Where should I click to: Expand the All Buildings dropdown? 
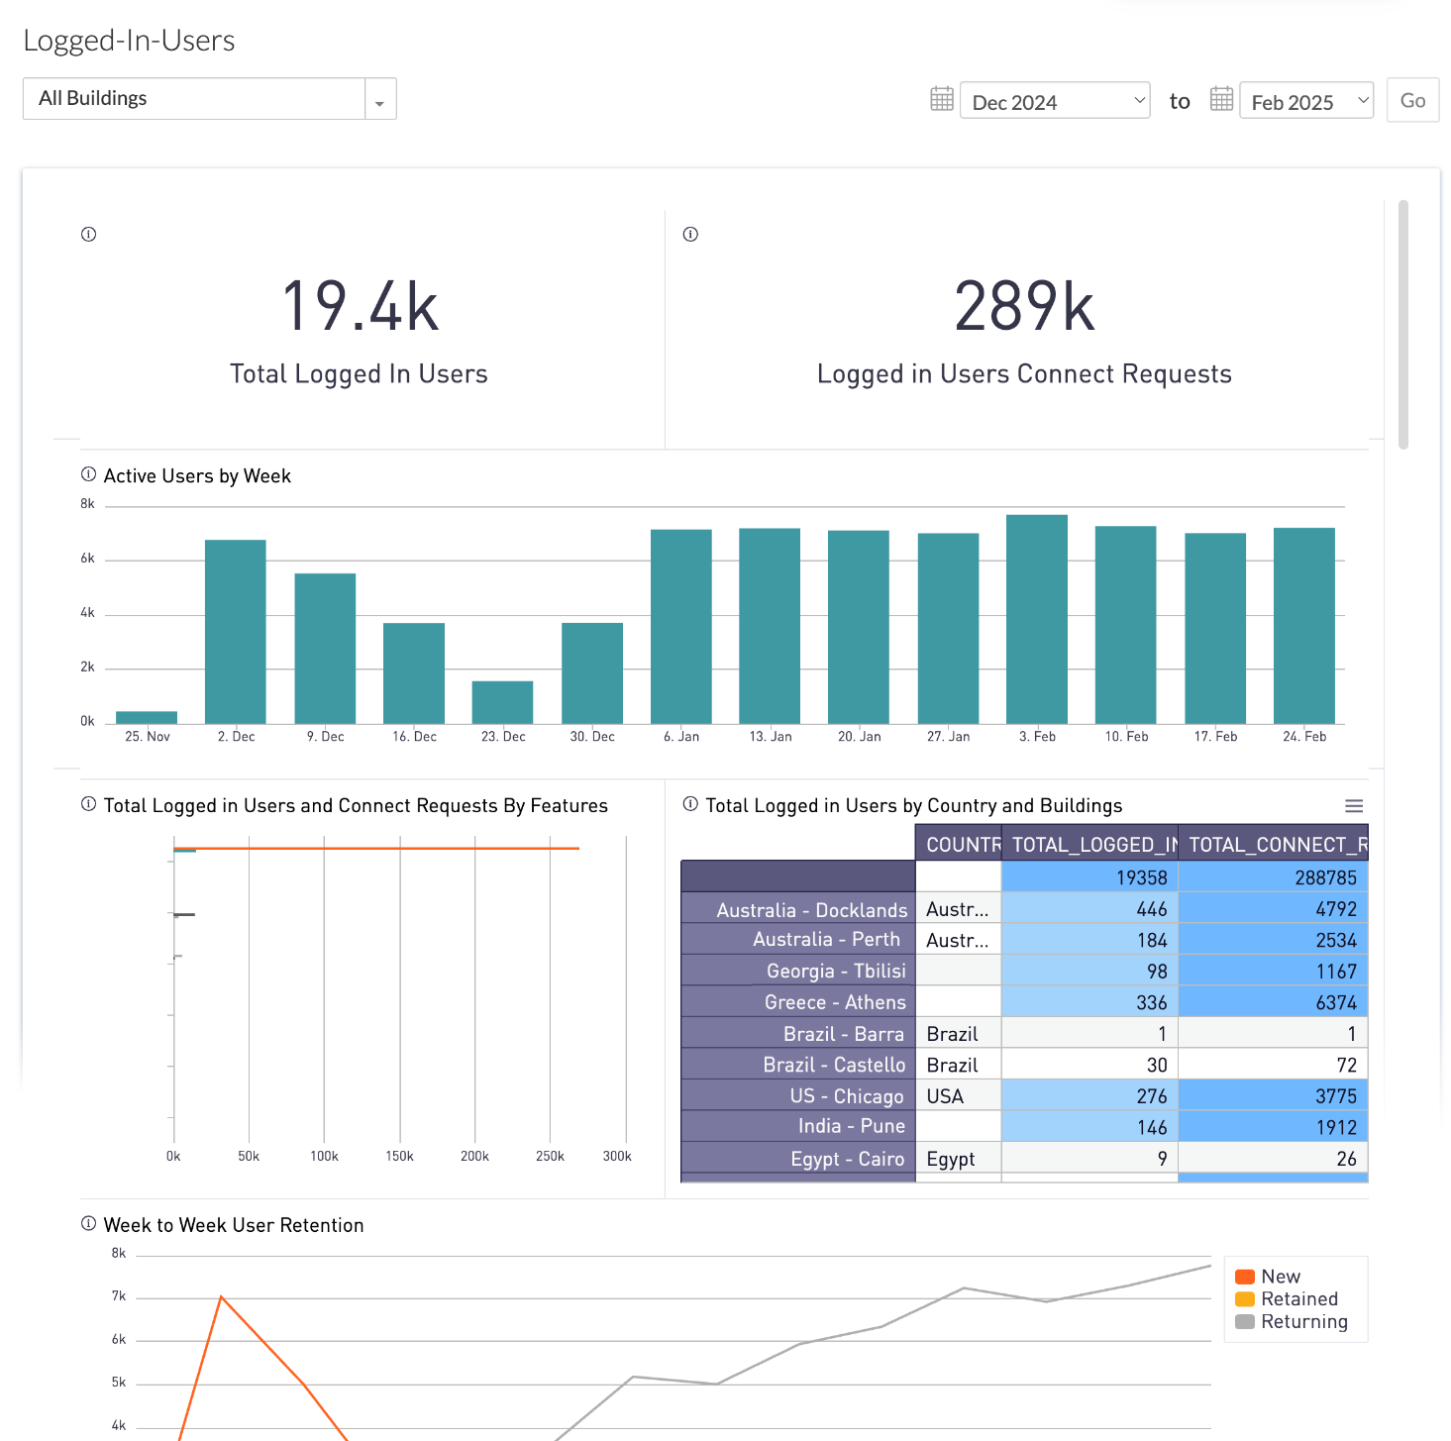point(380,99)
